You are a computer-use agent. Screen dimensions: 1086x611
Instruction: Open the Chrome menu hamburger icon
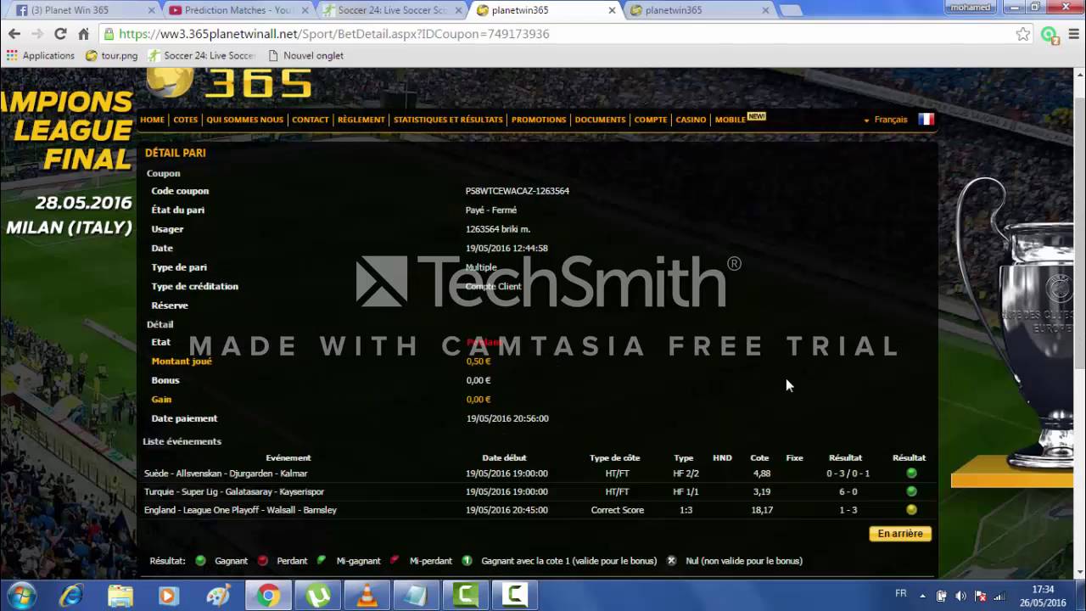coord(1073,34)
